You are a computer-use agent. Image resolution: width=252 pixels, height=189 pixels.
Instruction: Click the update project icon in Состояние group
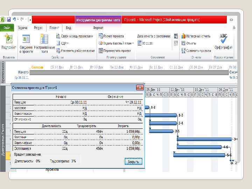pos(176,36)
